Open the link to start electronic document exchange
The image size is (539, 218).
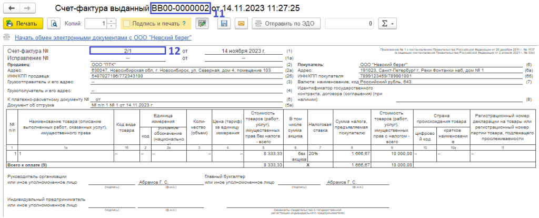103,37
